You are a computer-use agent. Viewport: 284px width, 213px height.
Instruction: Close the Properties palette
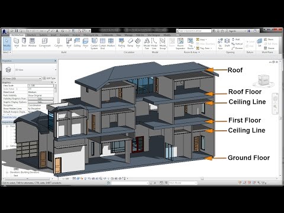[x=56, y=61]
